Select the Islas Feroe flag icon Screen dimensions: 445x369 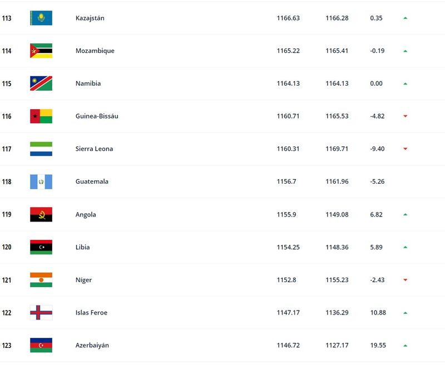[x=41, y=312]
